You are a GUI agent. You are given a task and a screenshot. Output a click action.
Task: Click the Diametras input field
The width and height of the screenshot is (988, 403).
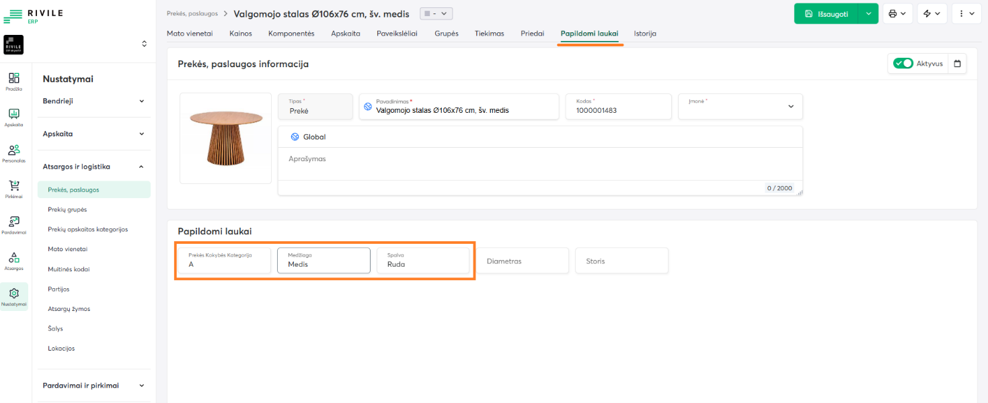(x=522, y=261)
